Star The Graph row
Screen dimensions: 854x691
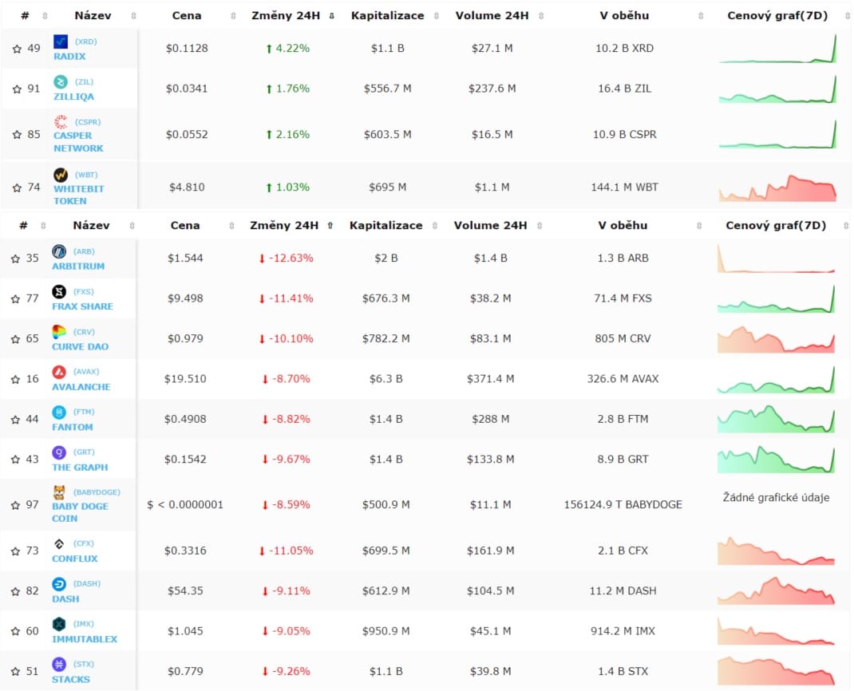[x=15, y=460]
